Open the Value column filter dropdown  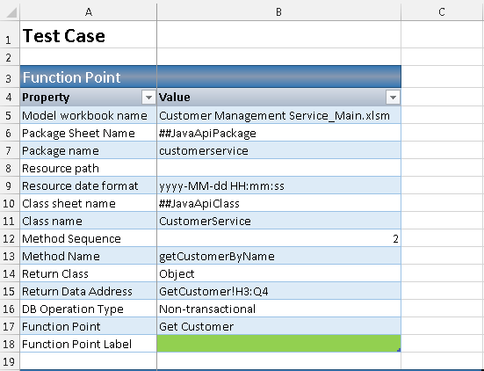click(x=393, y=98)
